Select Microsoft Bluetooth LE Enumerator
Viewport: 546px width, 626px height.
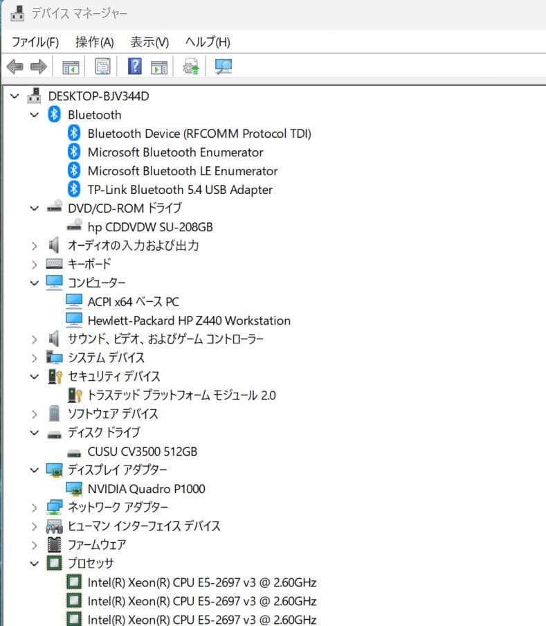click(183, 171)
